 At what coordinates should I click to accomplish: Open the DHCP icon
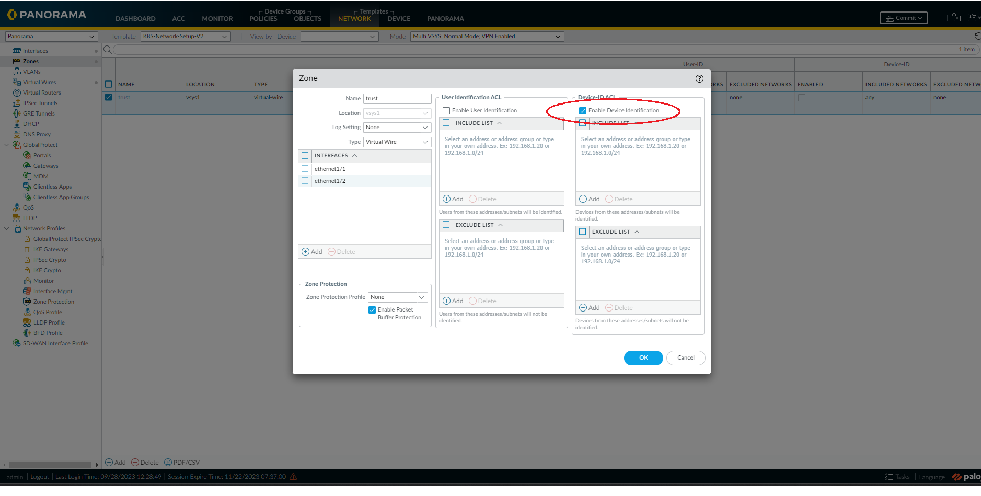[x=17, y=124]
